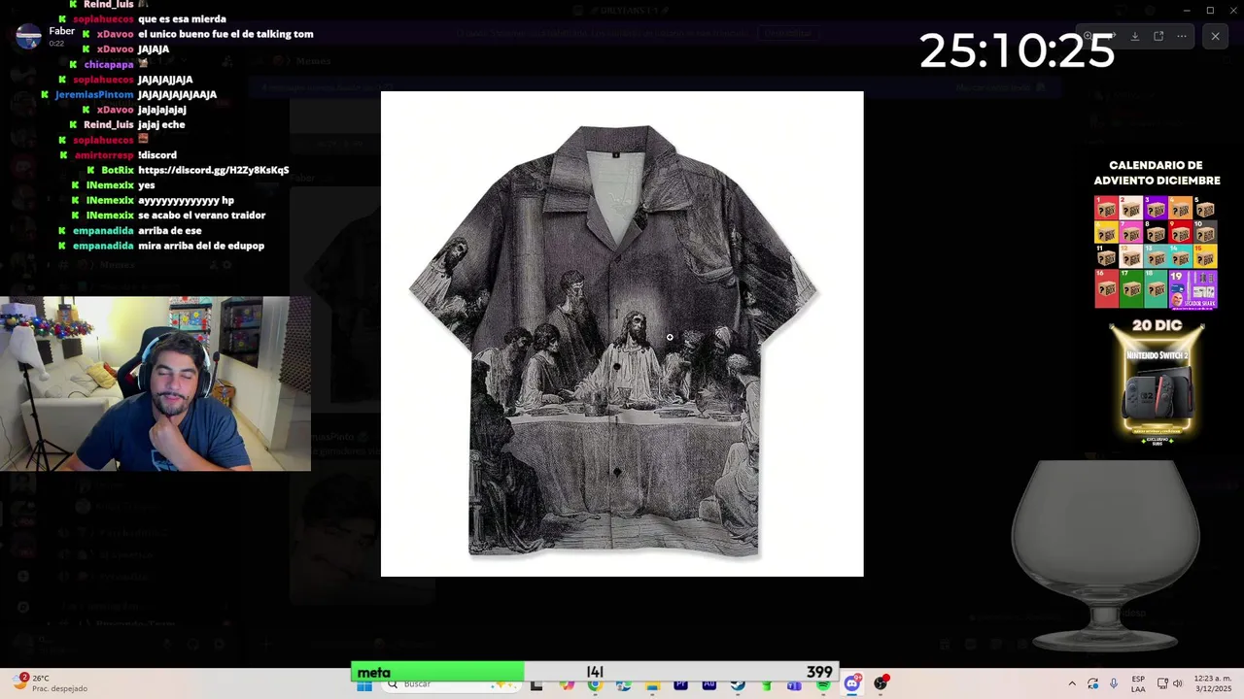Image resolution: width=1244 pixels, height=699 pixels.
Task: Close the enlarged image viewer
Action: click(x=1215, y=36)
